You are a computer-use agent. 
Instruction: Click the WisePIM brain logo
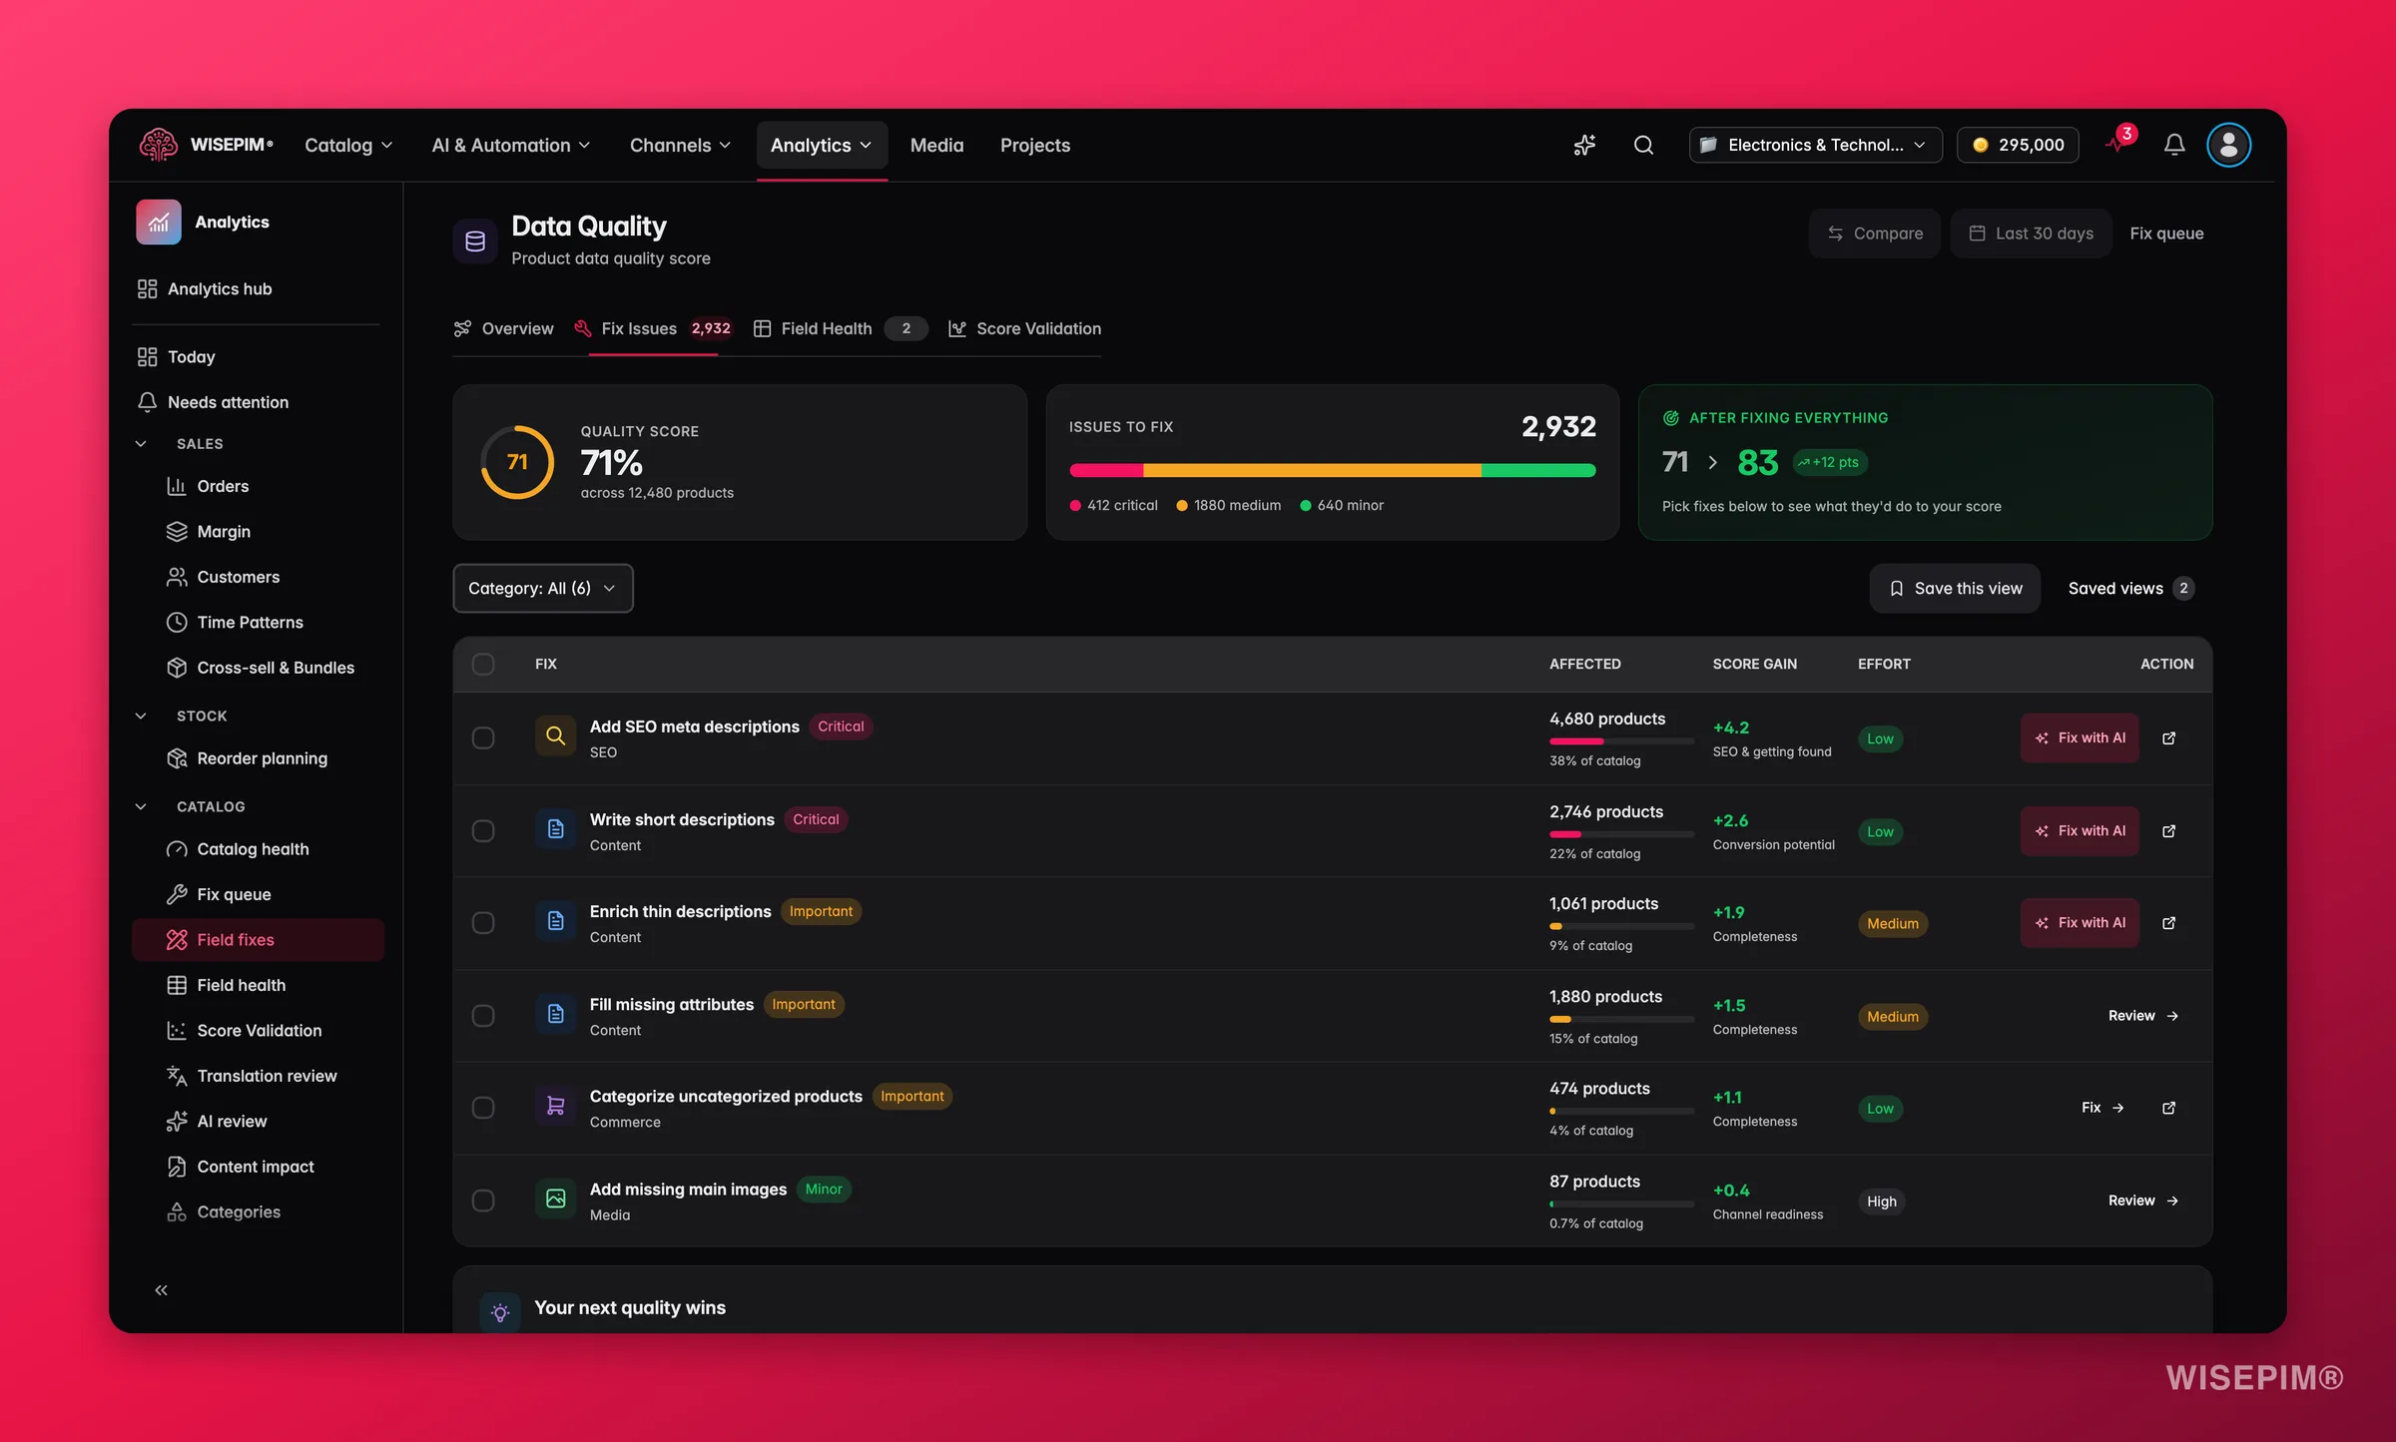[159, 145]
